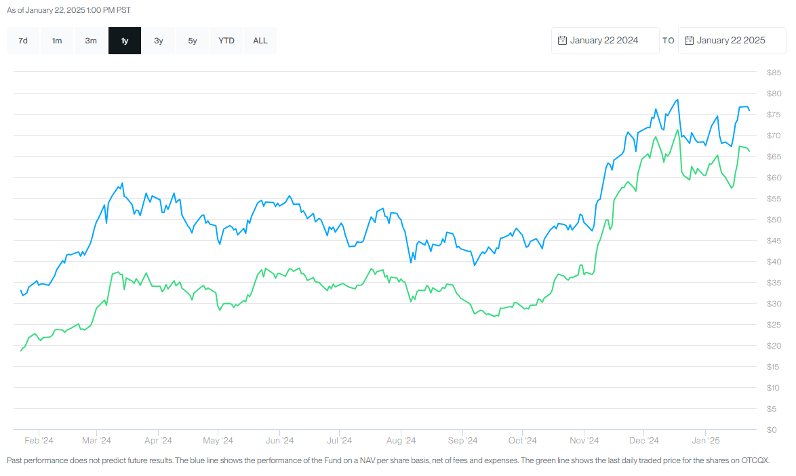Show ALL historical data
Screen dimensions: 796x476
click(x=260, y=40)
